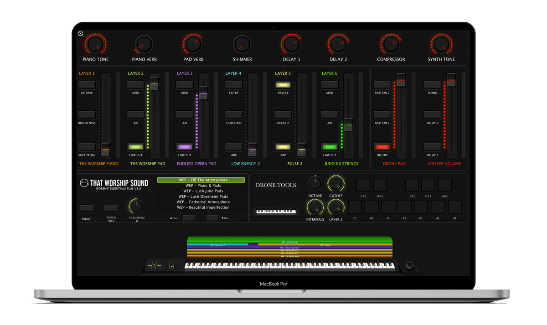Click the mini keyboard under Drone Tools
The image size is (547, 325).
276,212
